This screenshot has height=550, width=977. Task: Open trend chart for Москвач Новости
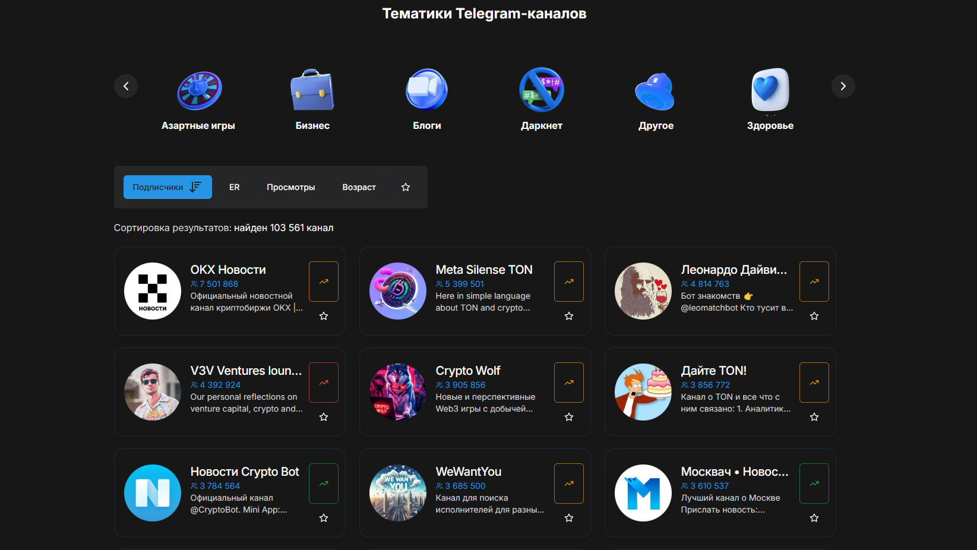(x=814, y=483)
